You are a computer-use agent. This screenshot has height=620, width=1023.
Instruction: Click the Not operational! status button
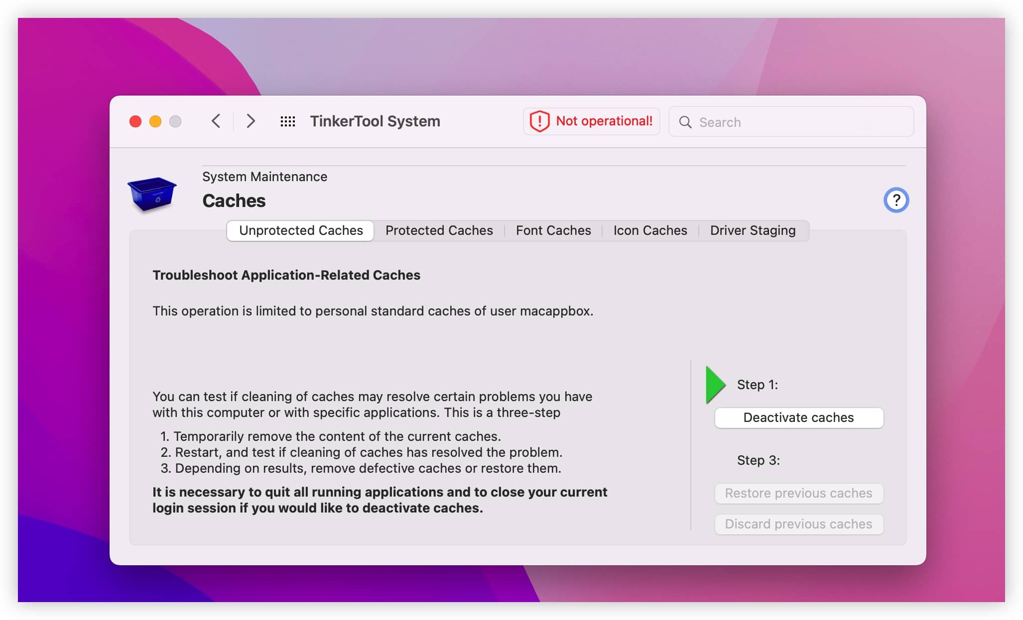[591, 121]
